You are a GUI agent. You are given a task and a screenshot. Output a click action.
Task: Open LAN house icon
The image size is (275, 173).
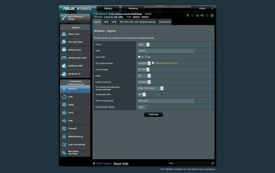click(x=64, y=96)
